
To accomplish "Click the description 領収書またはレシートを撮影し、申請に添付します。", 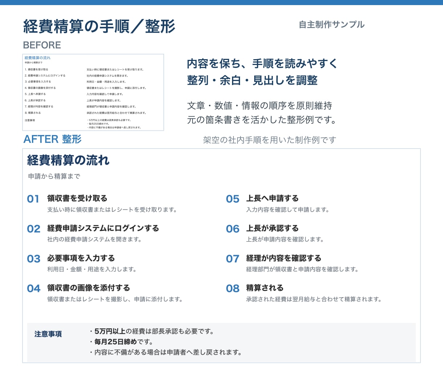I will pos(115,299).
